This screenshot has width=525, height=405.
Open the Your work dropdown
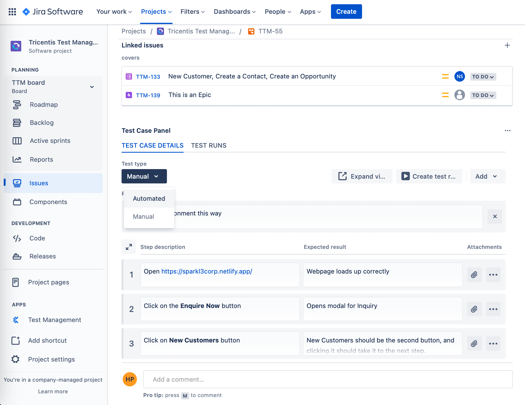coord(114,12)
